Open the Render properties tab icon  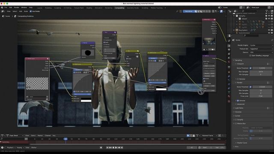(x=229, y=46)
